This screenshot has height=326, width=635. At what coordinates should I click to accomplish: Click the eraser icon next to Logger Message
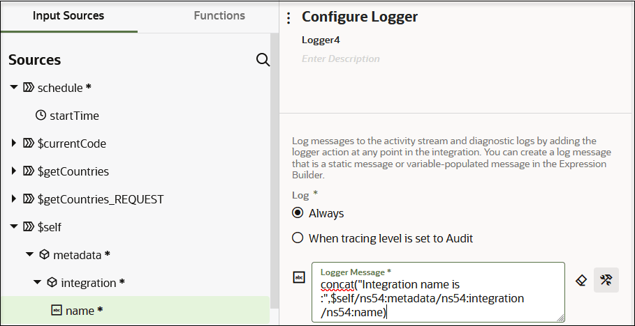click(x=581, y=280)
